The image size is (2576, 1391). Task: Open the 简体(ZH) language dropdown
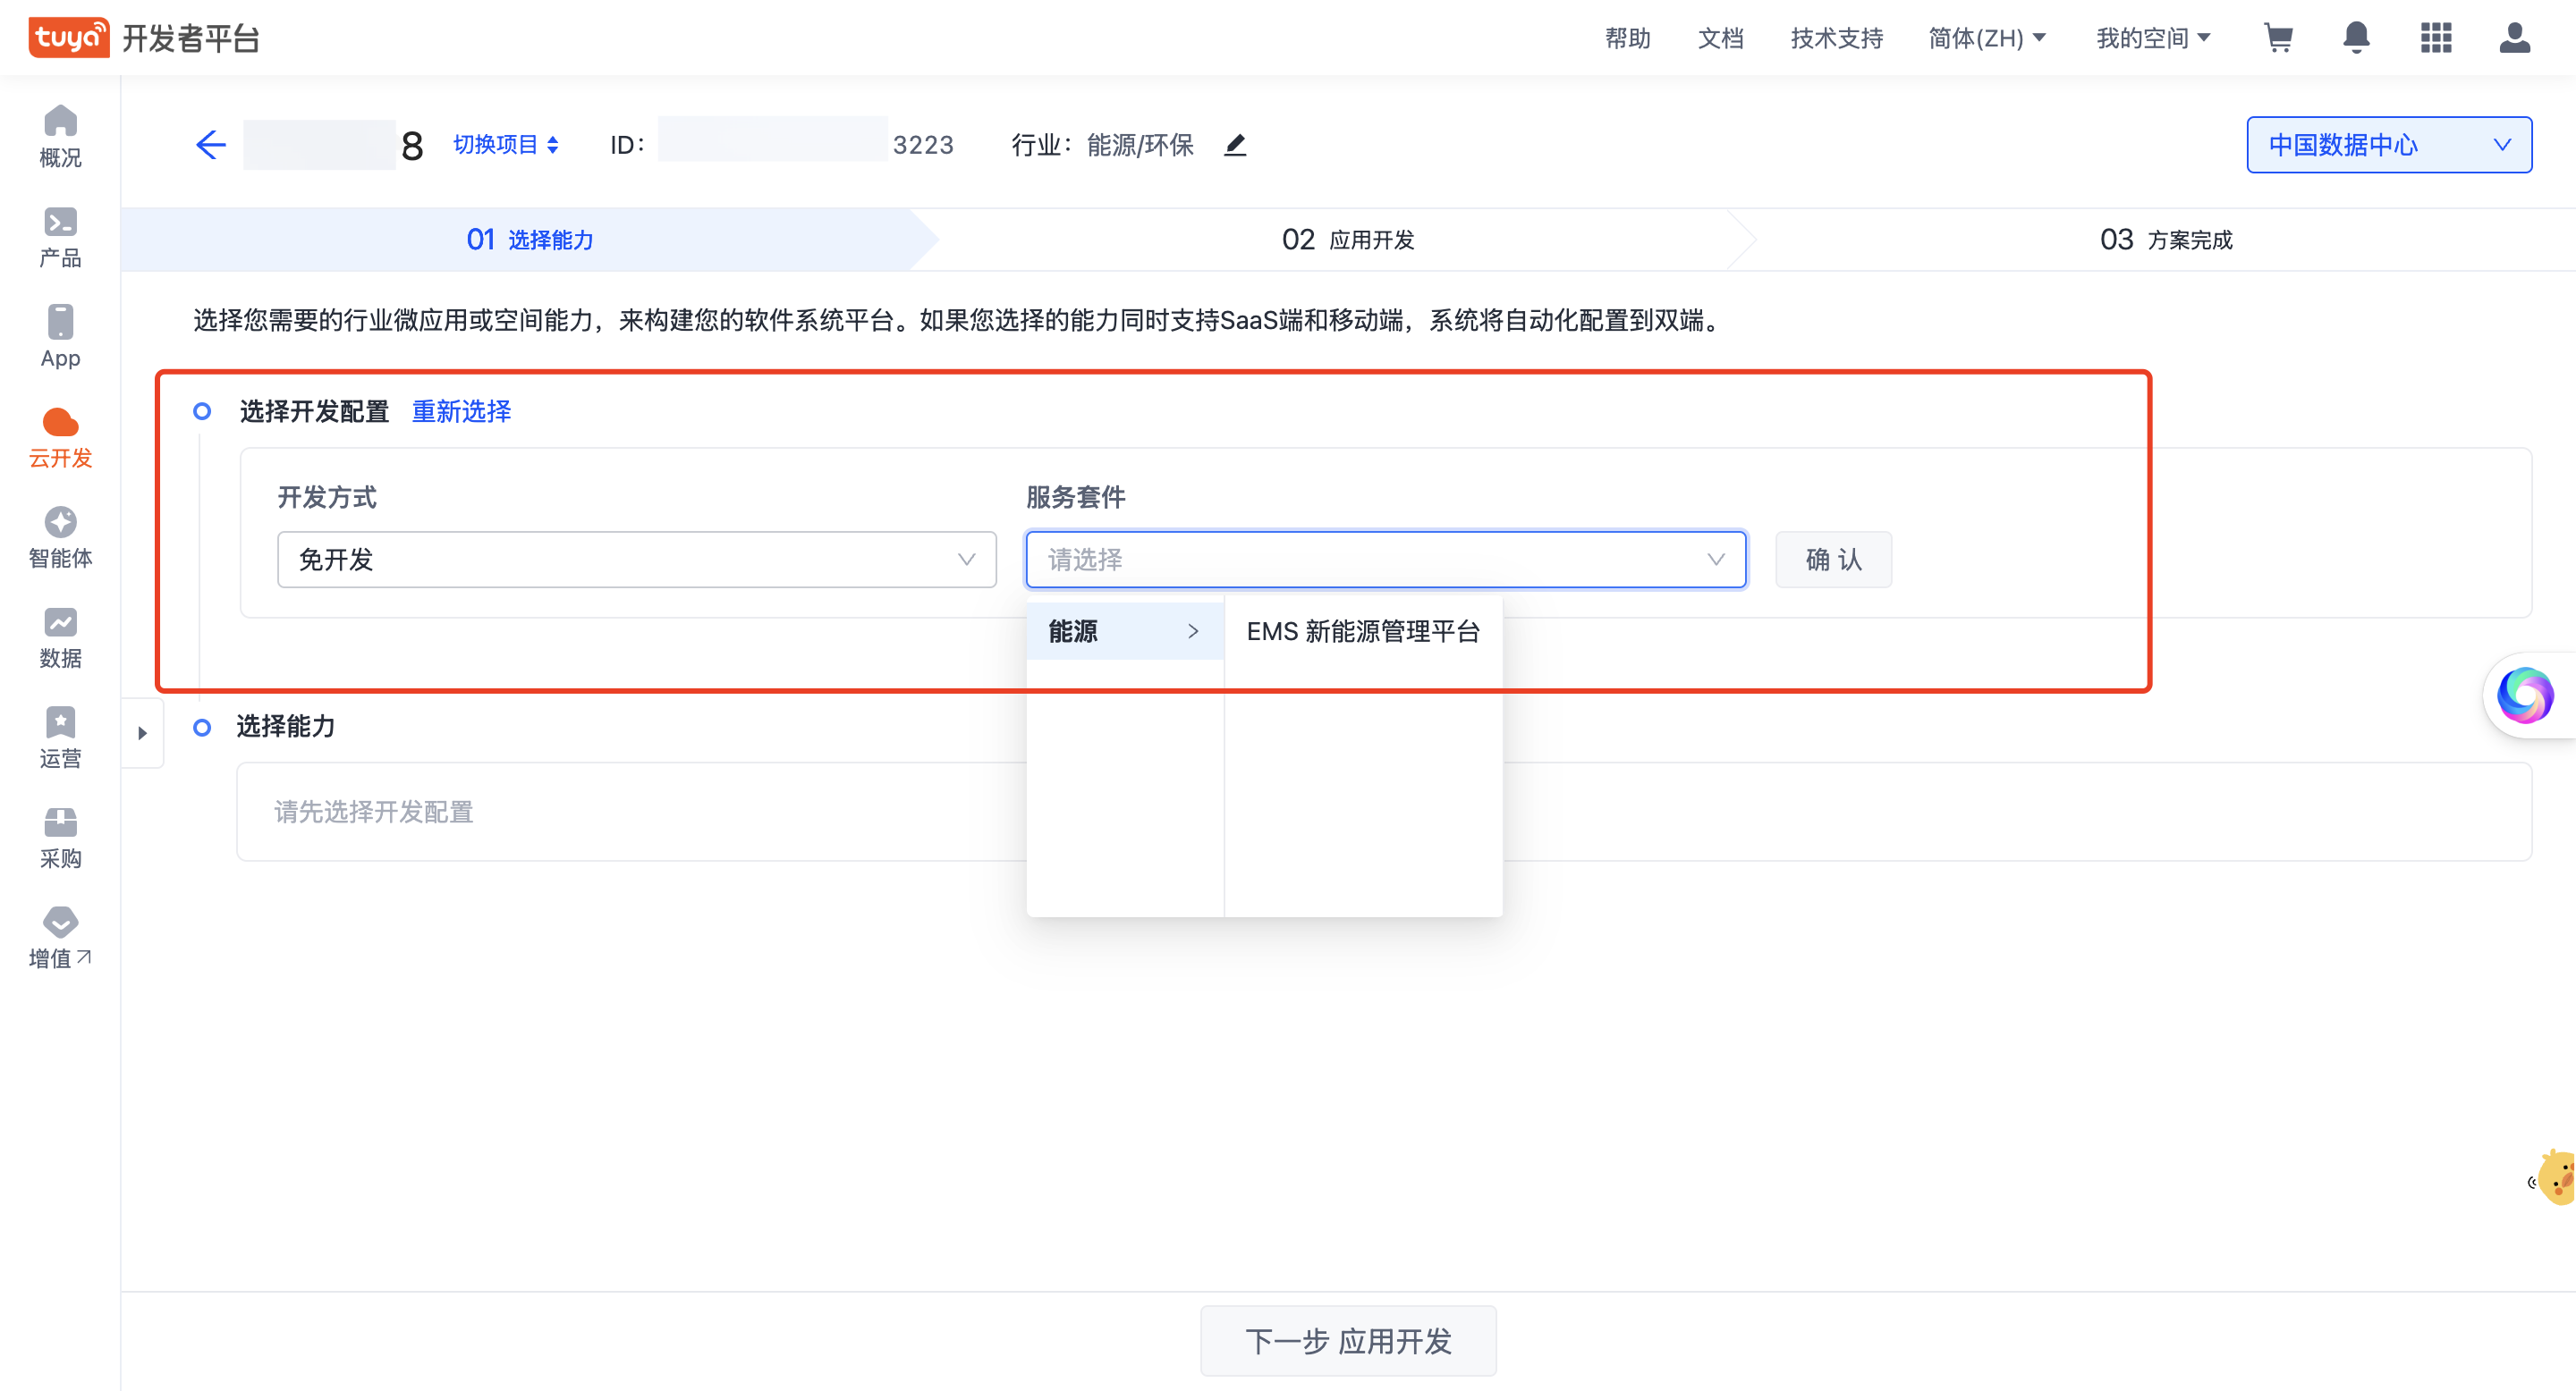(1987, 38)
